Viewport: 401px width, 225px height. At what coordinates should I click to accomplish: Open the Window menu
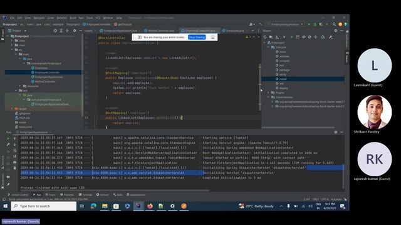coord(108,18)
